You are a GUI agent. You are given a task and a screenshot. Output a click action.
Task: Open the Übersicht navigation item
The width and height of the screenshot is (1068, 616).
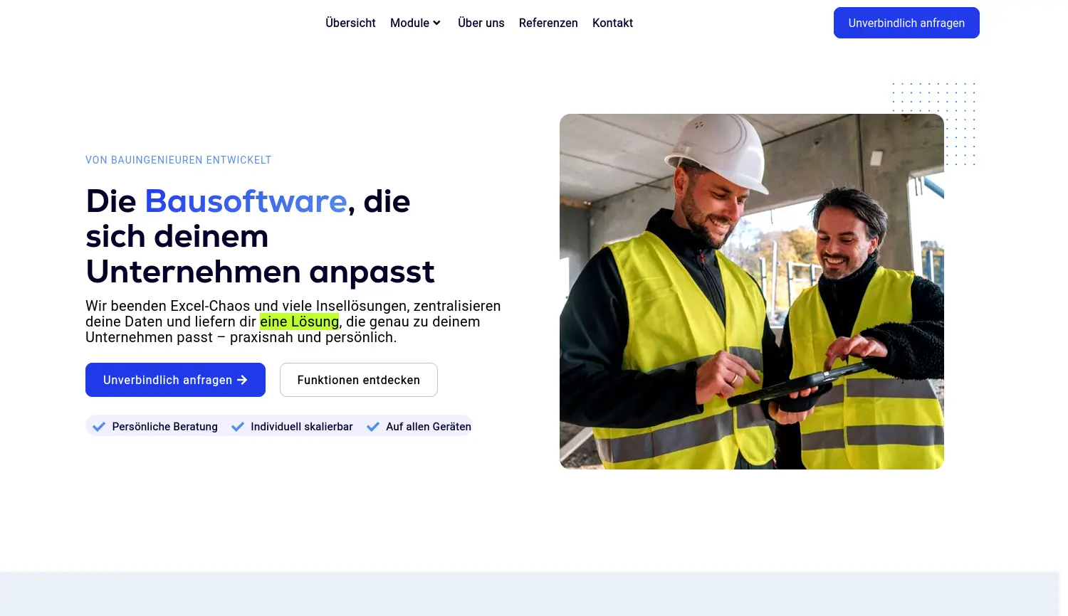point(350,23)
